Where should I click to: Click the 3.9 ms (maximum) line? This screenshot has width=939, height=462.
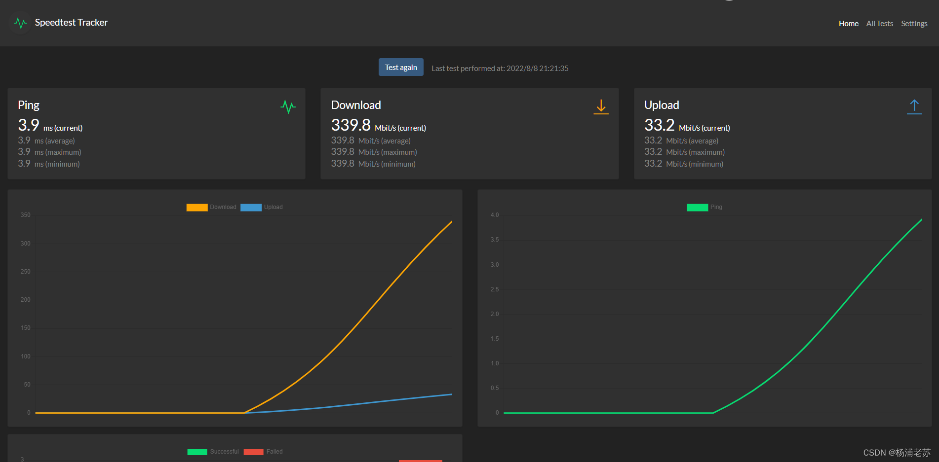pyautogui.click(x=49, y=152)
